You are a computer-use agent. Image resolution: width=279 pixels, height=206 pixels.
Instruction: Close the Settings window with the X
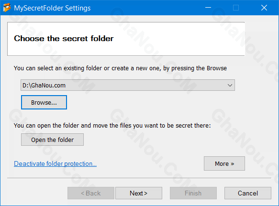click(264, 8)
